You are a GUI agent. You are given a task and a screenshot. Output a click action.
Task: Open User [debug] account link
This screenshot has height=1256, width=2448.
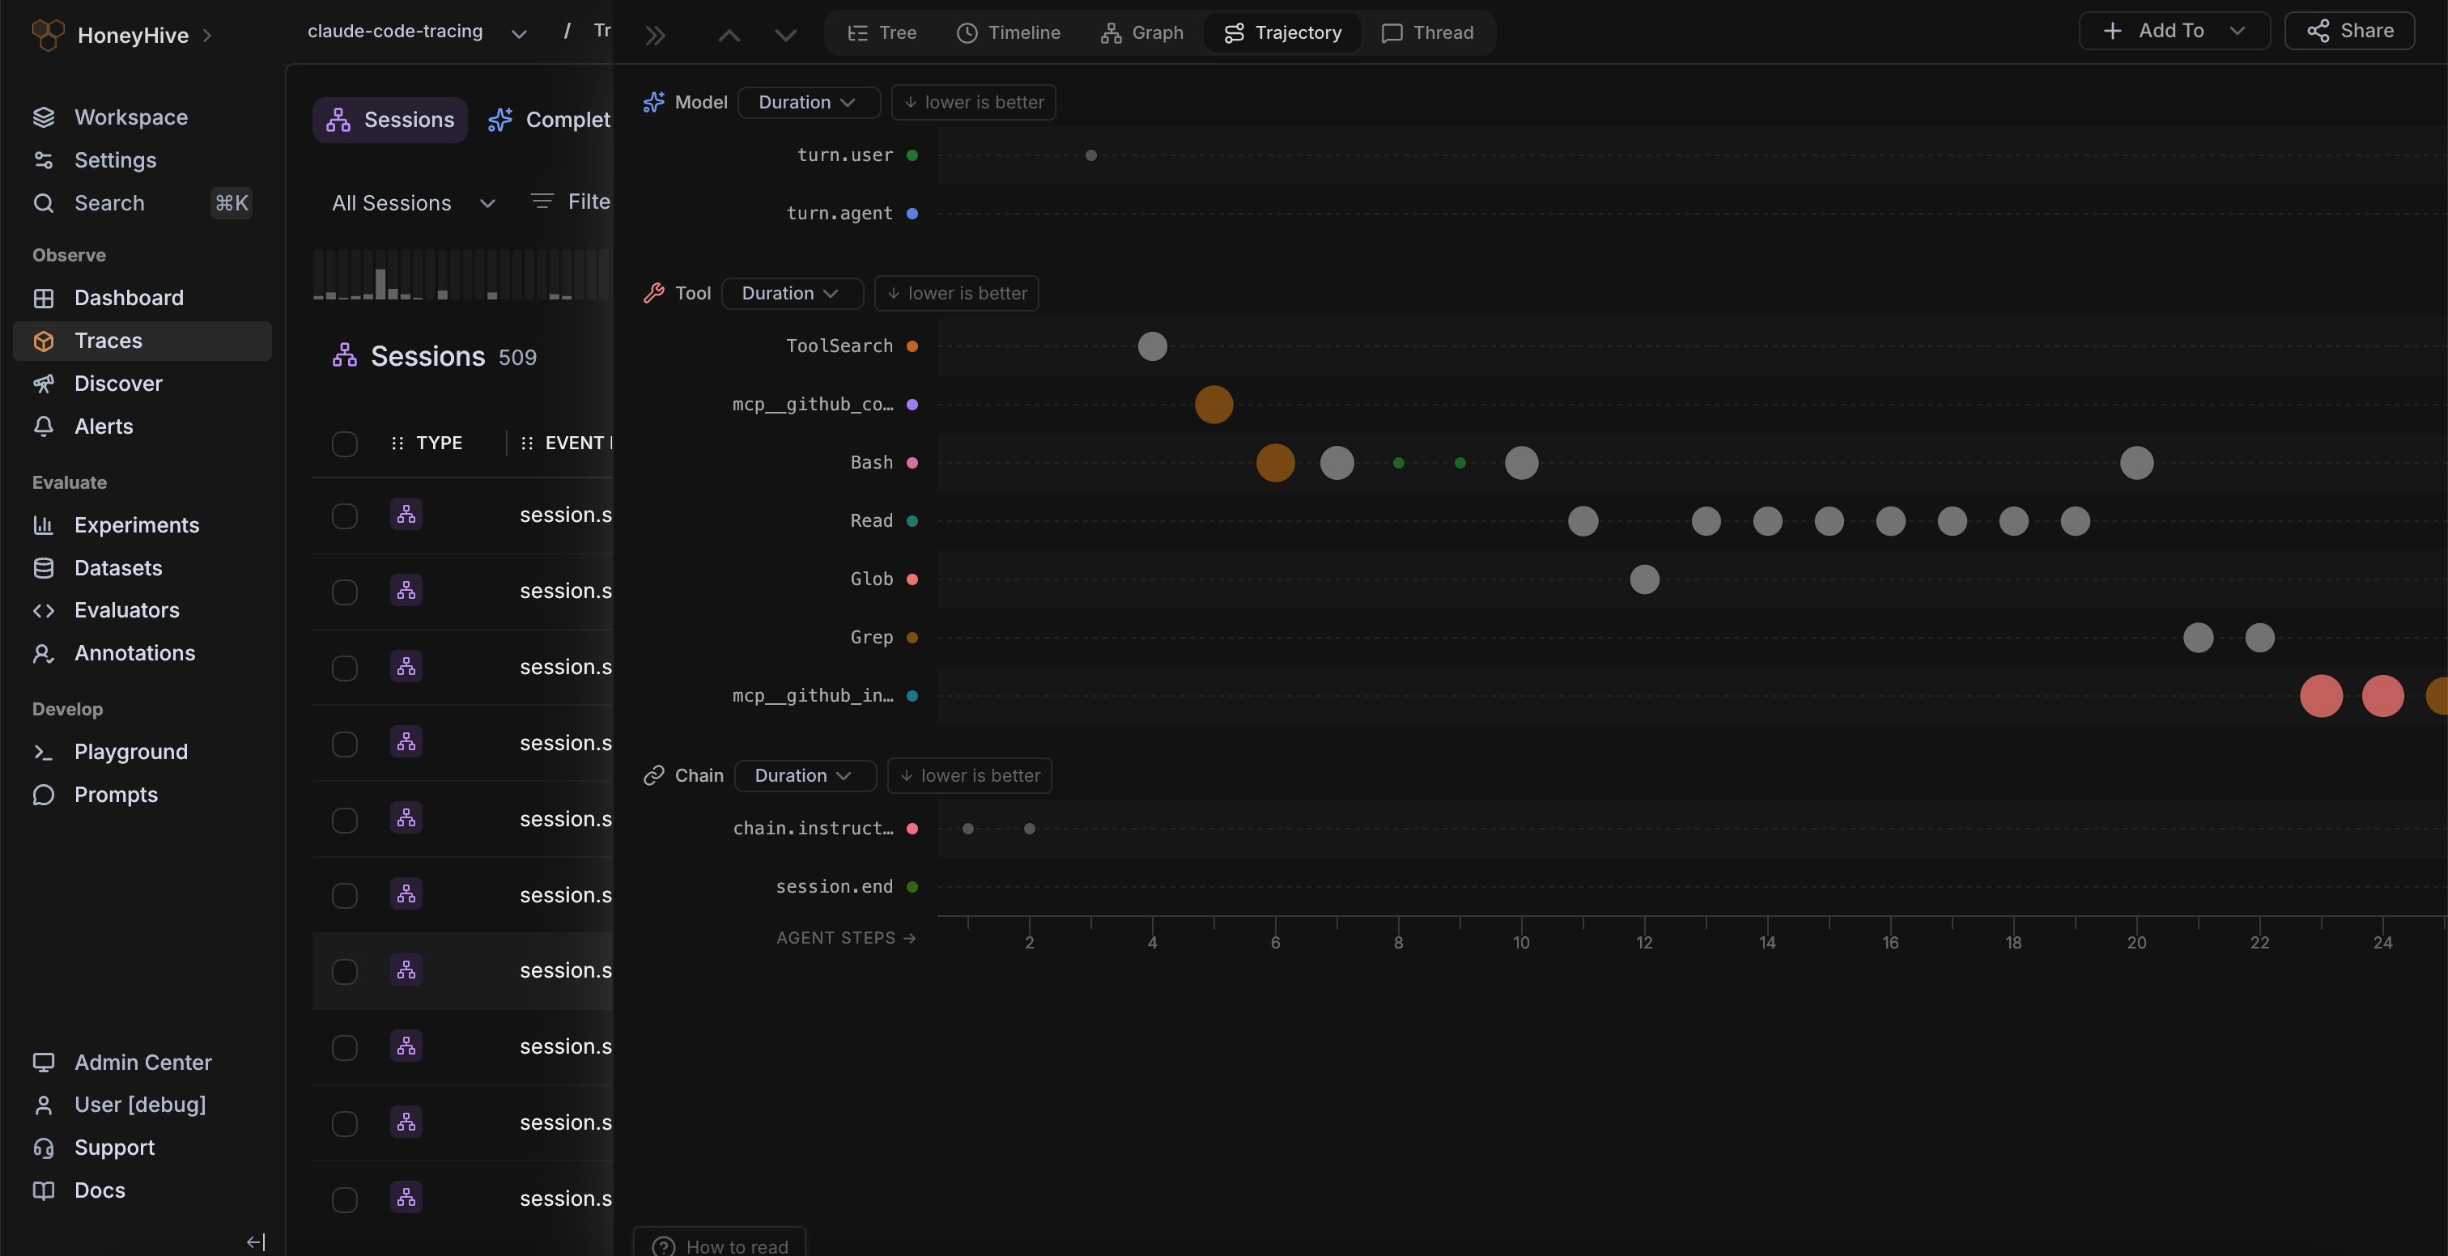pyautogui.click(x=140, y=1104)
